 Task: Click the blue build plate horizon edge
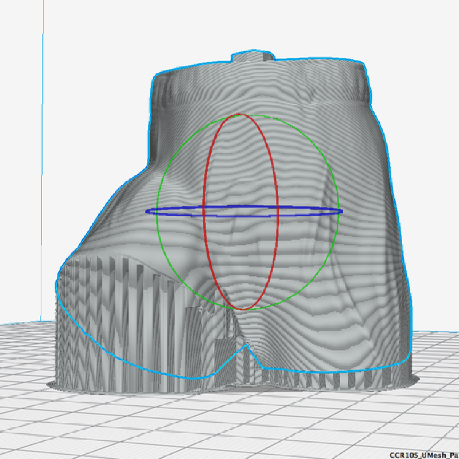tap(436, 332)
